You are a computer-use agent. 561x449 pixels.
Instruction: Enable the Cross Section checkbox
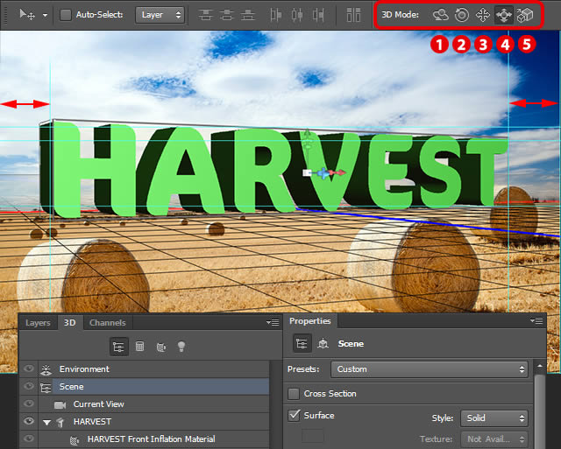294,394
